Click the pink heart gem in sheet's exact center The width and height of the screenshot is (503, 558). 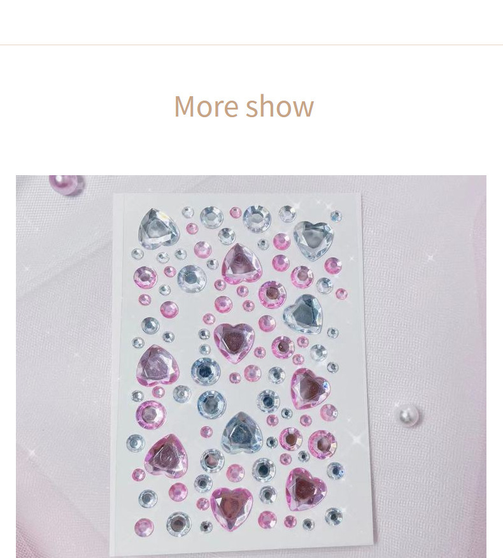[x=234, y=342]
